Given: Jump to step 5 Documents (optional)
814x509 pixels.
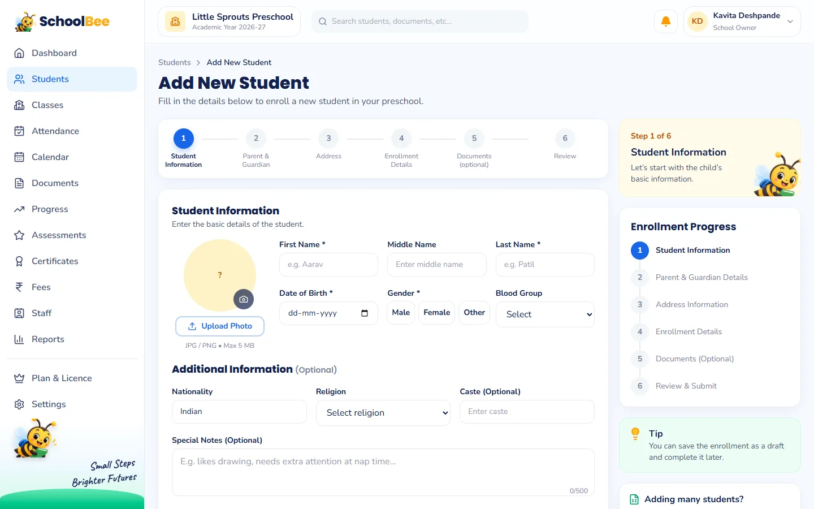Looking at the screenshot, I should pyautogui.click(x=474, y=148).
